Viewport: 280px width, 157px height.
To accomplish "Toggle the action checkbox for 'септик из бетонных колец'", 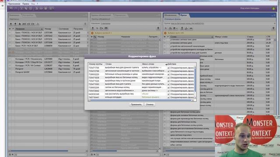I will (168, 88).
